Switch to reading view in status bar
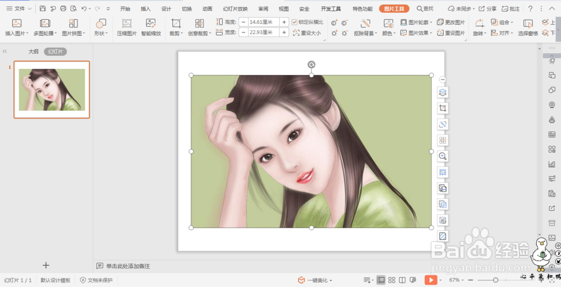The image size is (561, 287). (402, 280)
